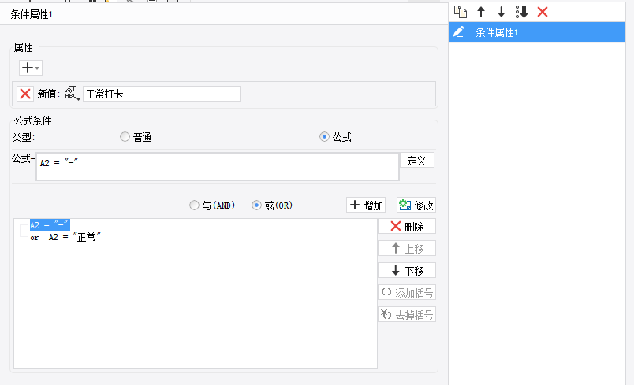Click the sort list icon
This screenshot has width=634, height=385.
pyautogui.click(x=521, y=12)
